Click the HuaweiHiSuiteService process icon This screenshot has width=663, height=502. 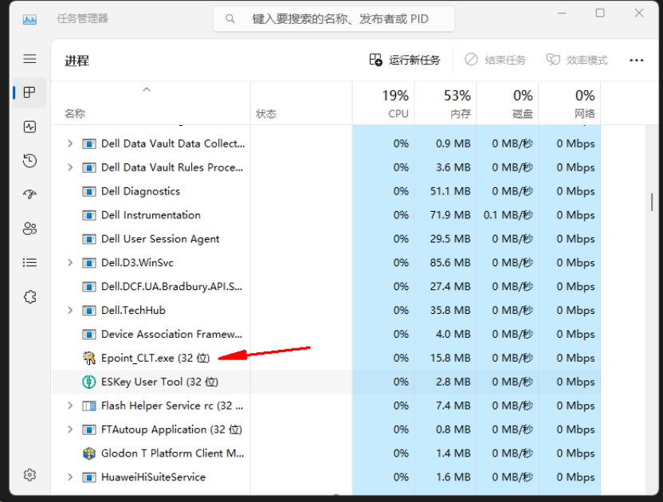click(x=88, y=477)
